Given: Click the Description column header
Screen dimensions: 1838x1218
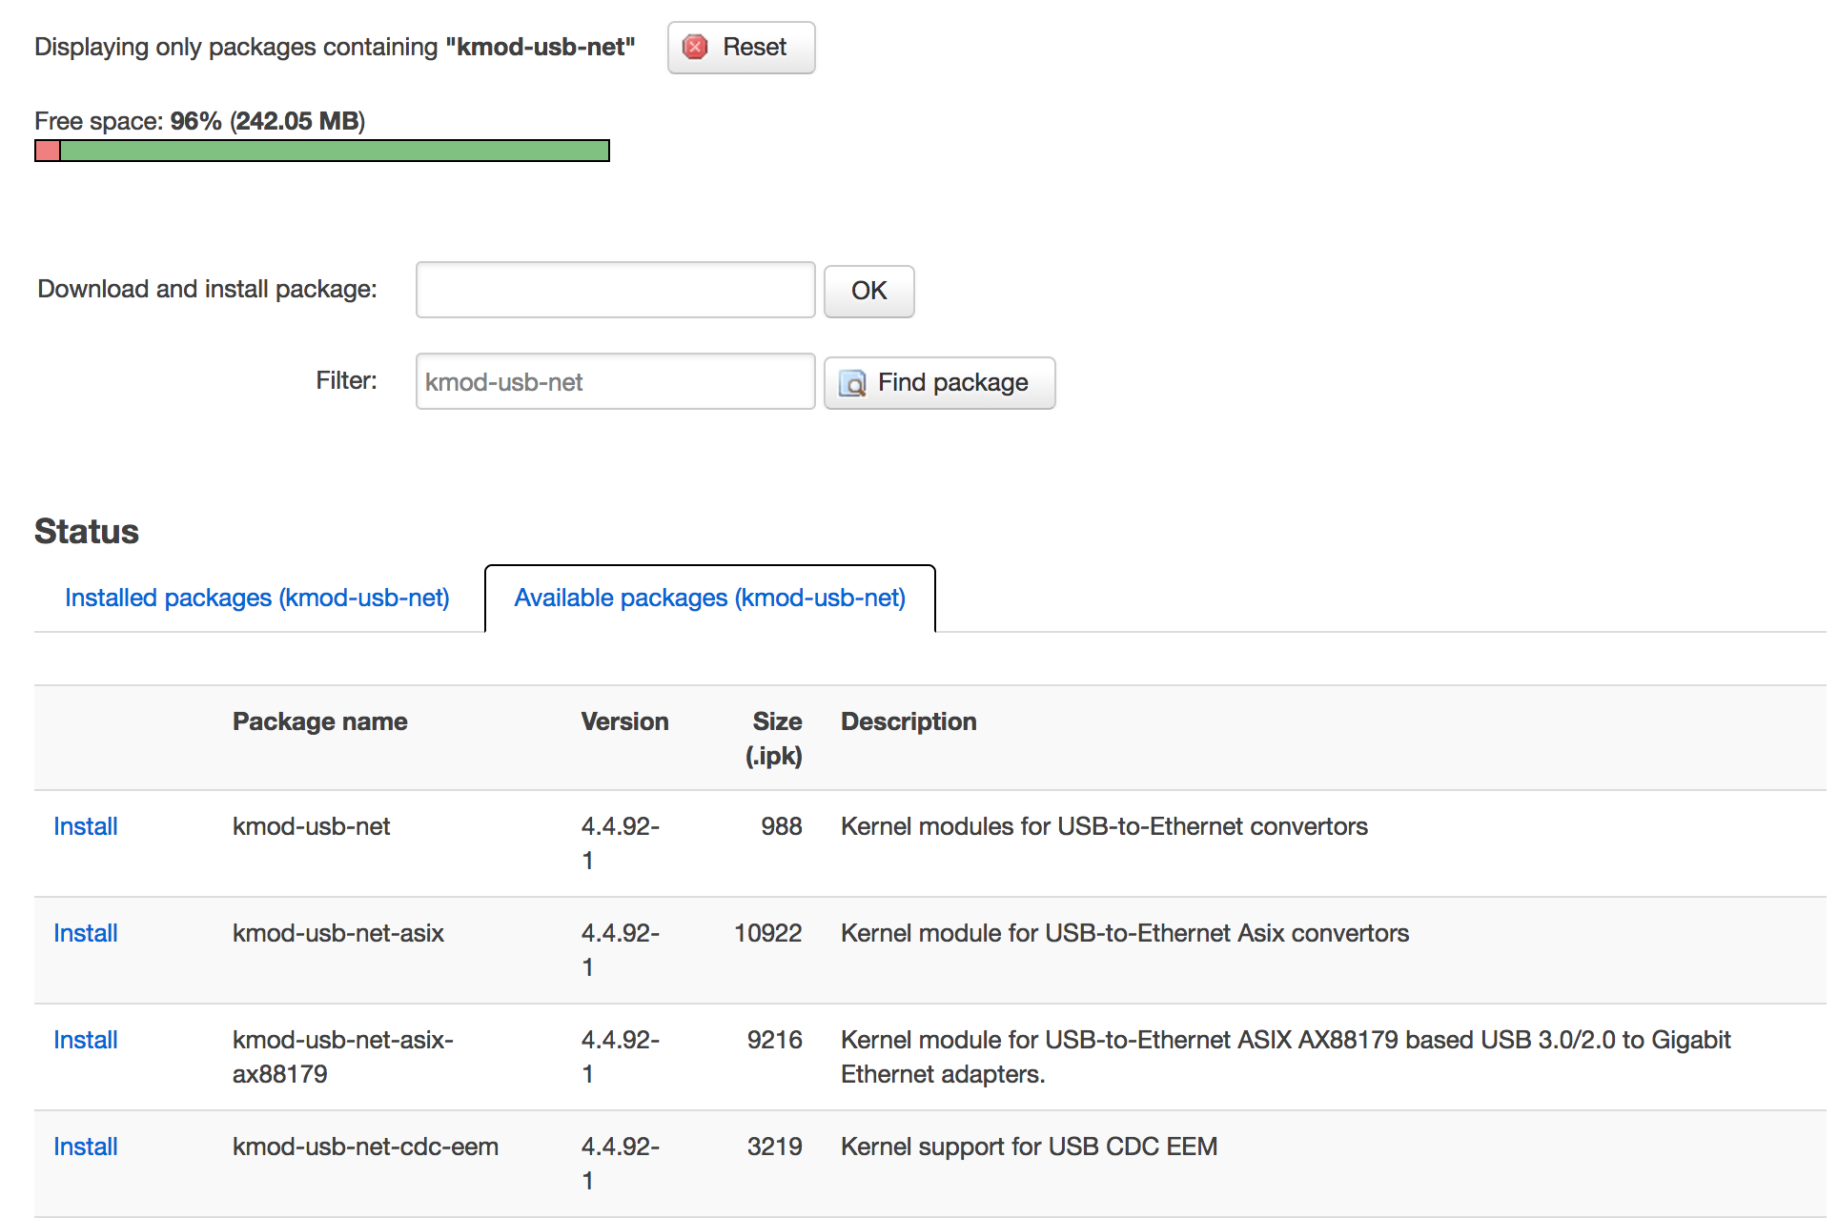Looking at the screenshot, I should click(x=908, y=721).
